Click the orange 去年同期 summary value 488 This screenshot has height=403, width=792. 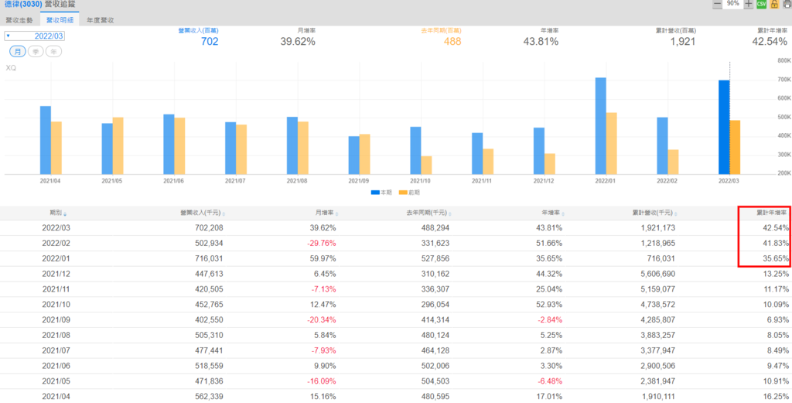(452, 42)
